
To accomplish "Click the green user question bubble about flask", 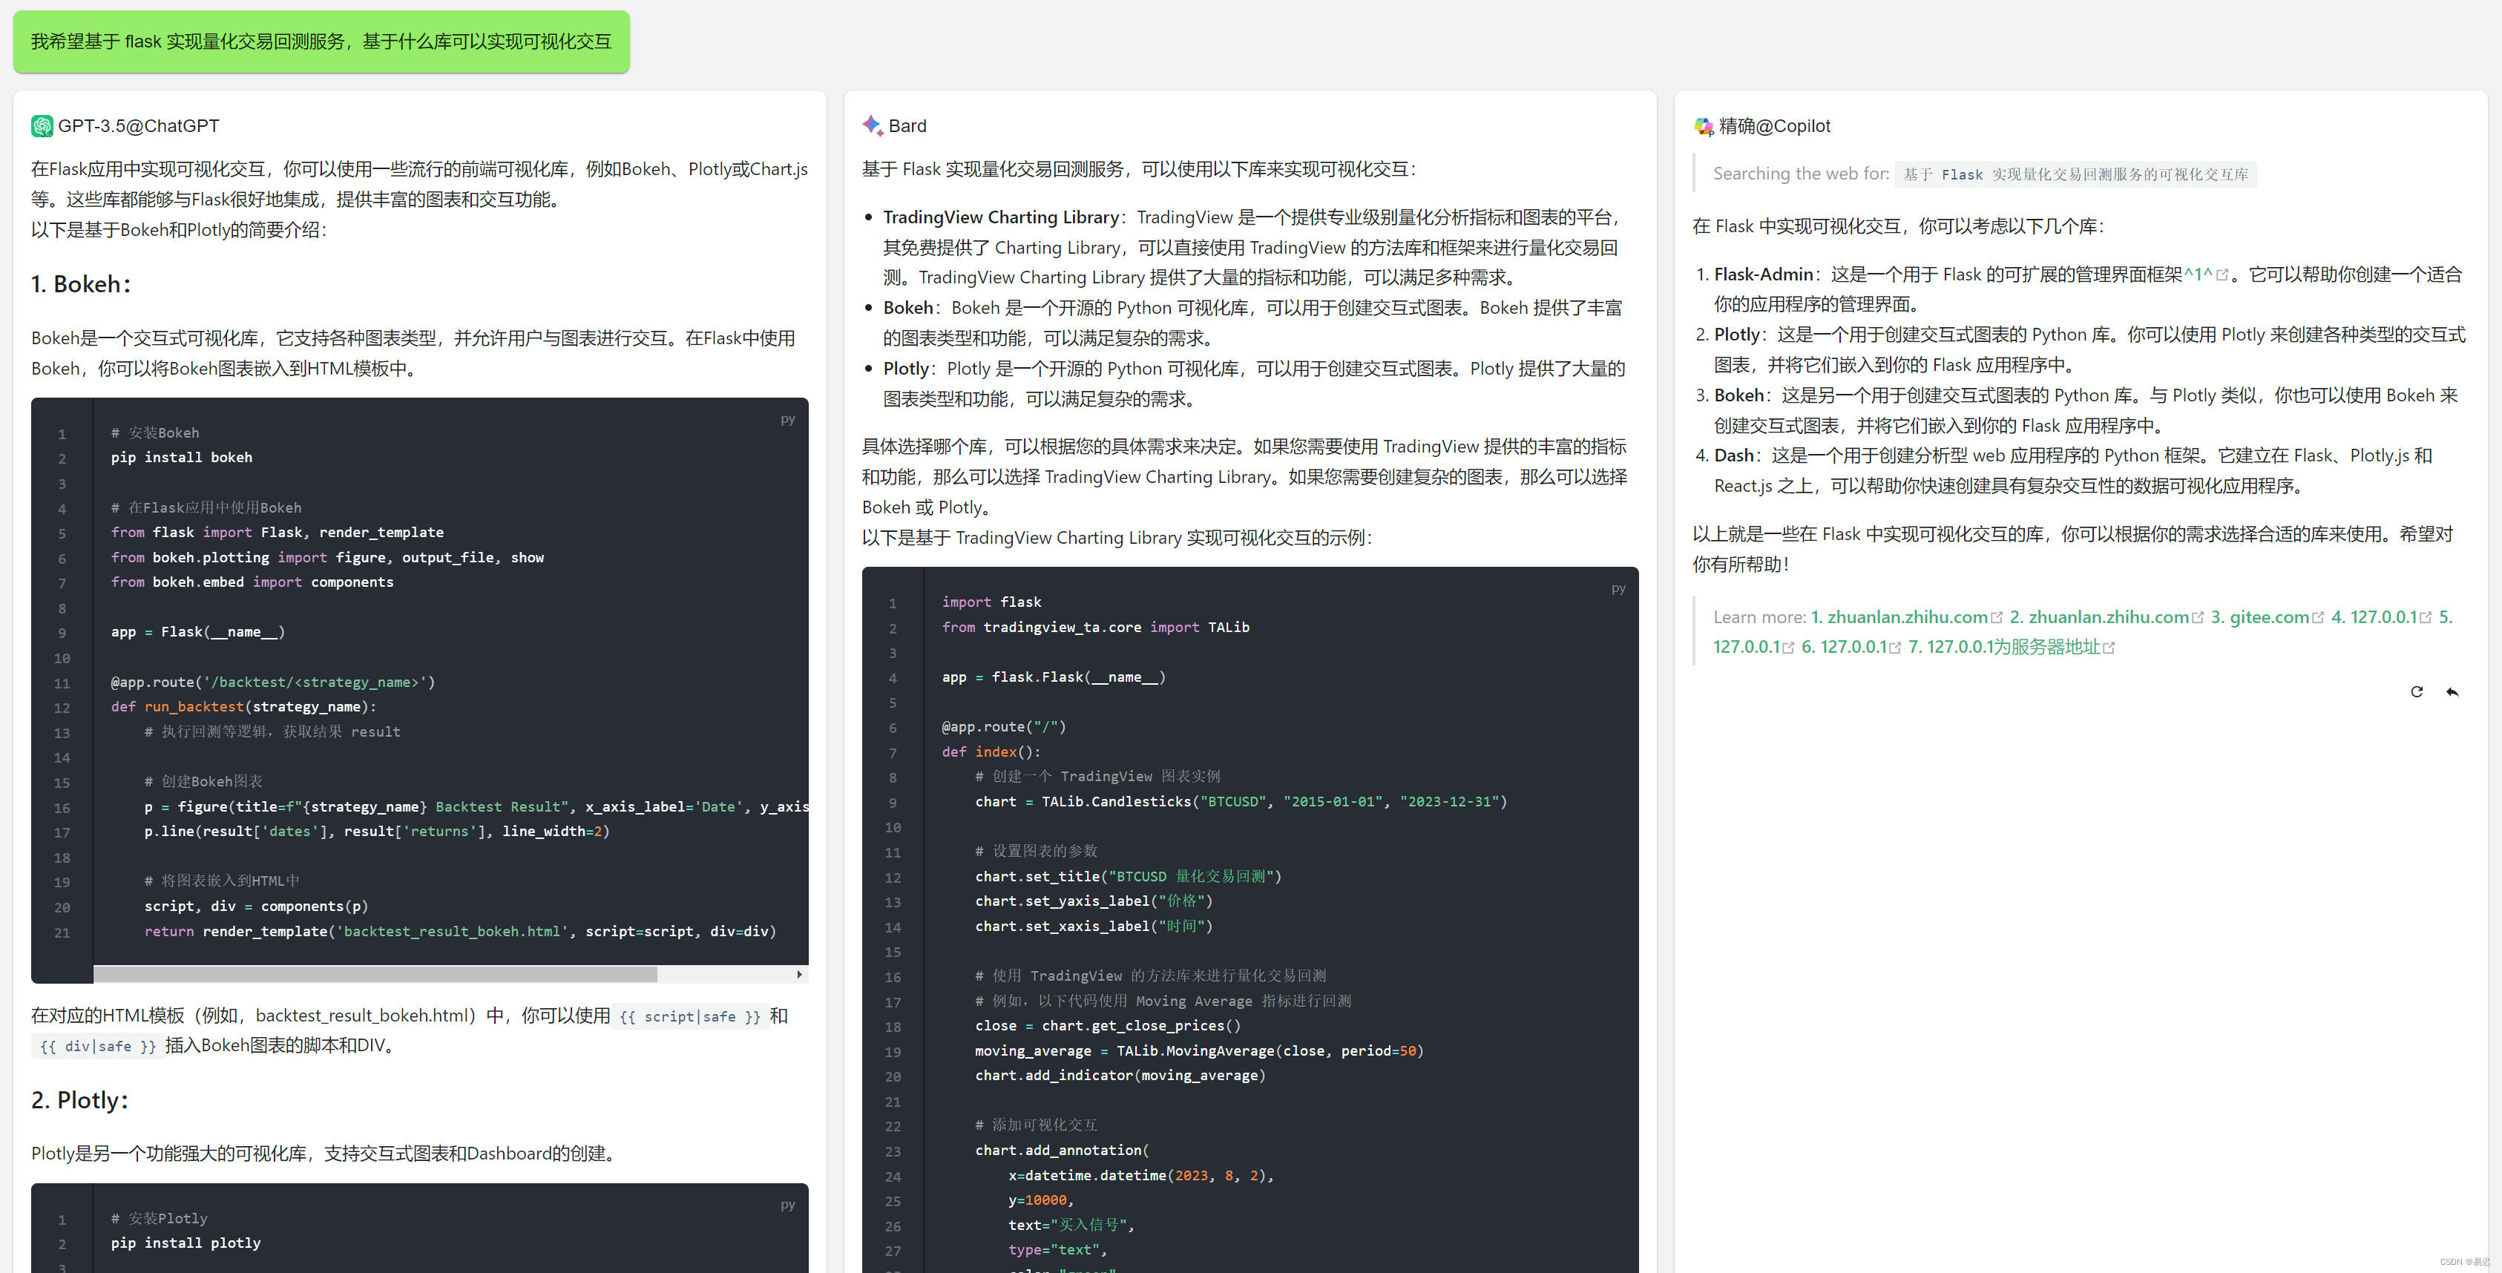I will 321,42.
